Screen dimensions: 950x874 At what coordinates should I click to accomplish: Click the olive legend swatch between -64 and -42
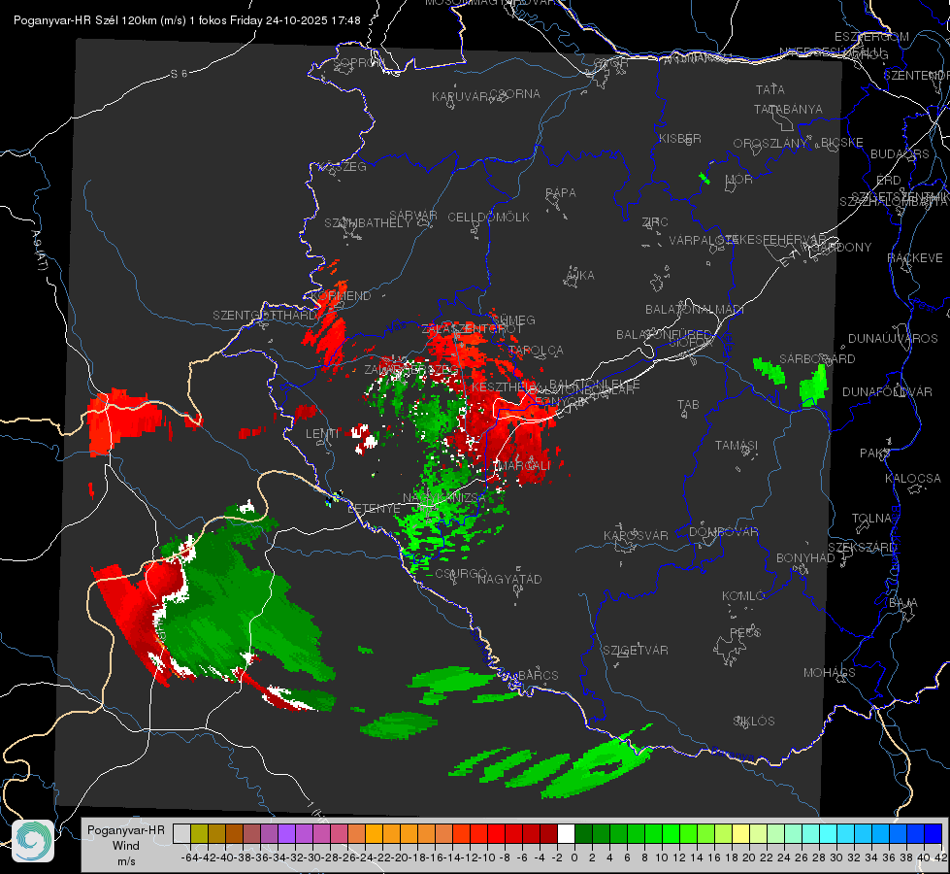tap(199, 833)
